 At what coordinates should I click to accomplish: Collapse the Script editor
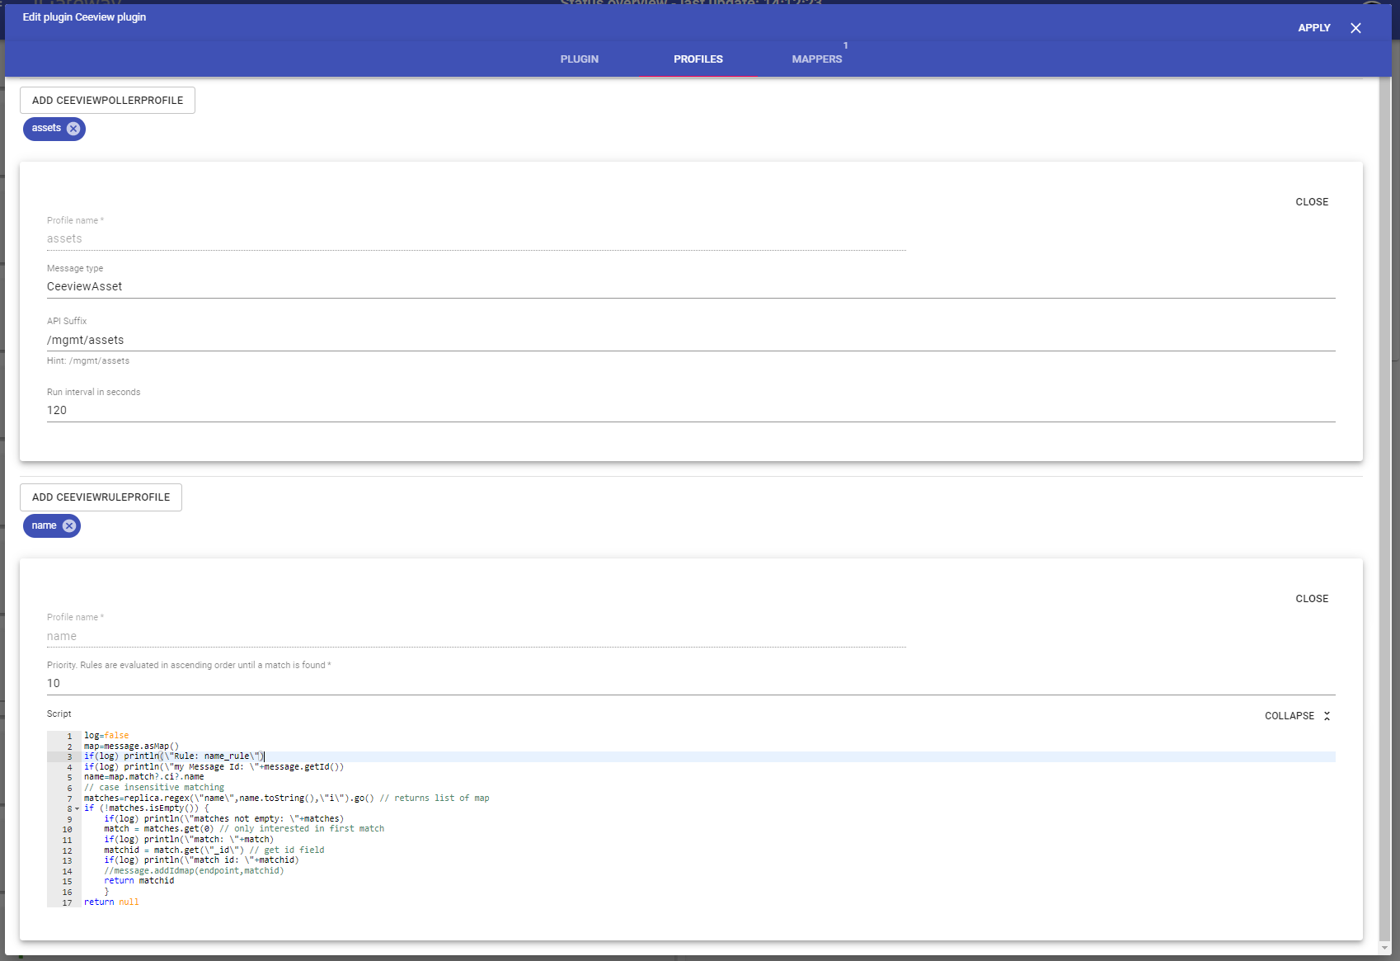click(1290, 716)
